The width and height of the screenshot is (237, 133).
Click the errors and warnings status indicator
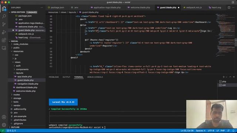point(11,131)
